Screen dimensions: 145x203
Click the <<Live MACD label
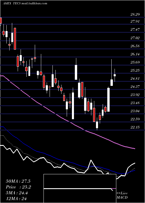tap(122, 195)
